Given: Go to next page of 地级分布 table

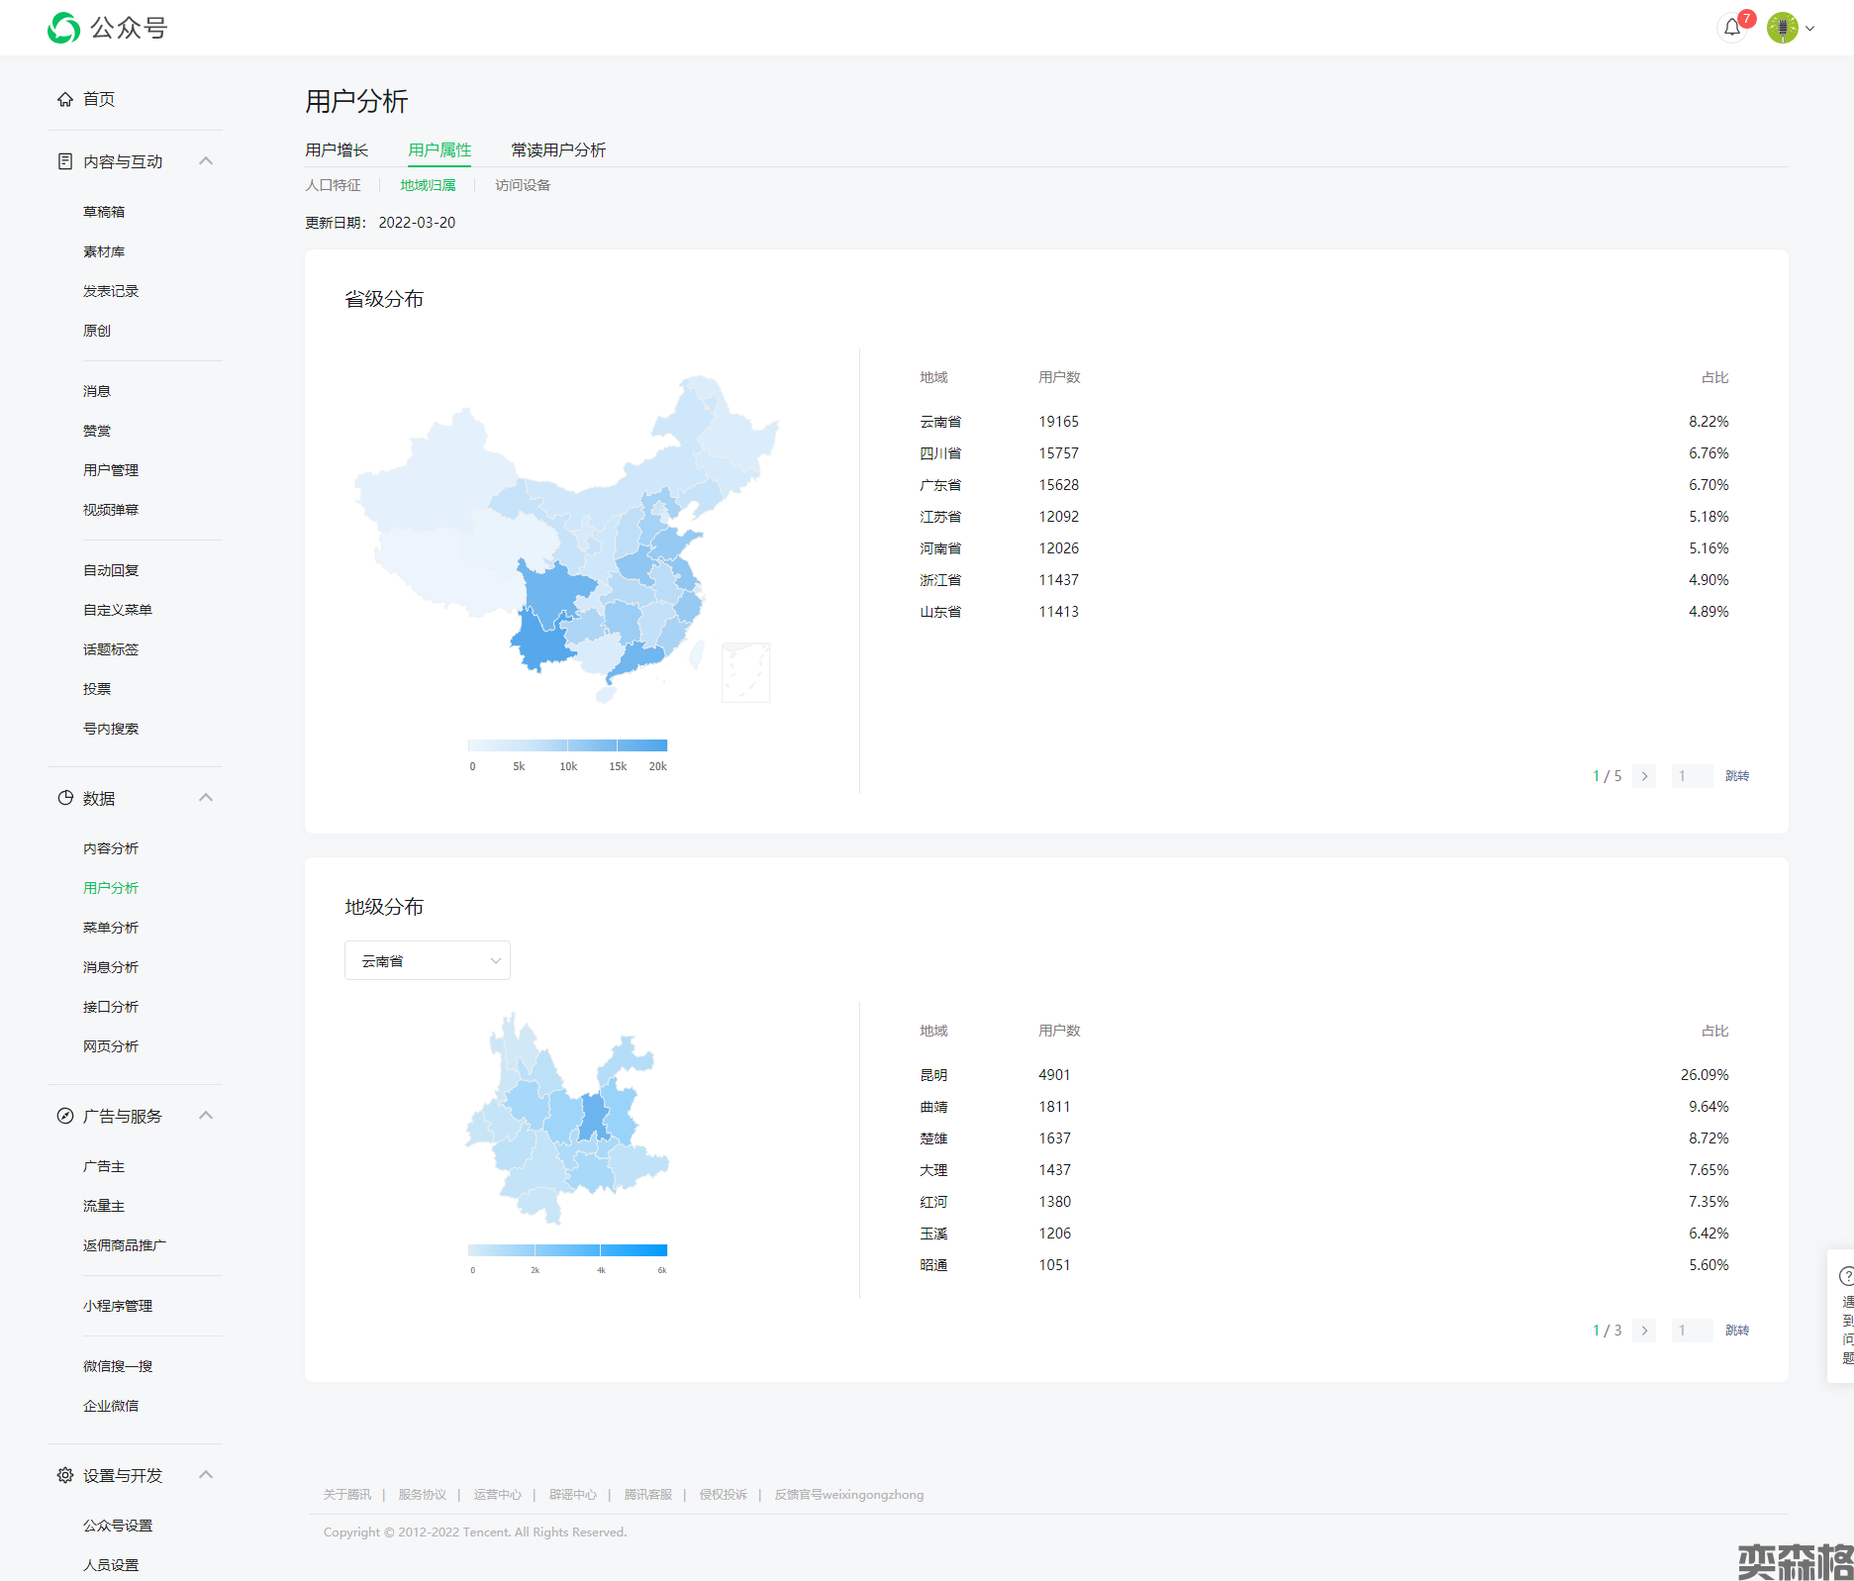Looking at the screenshot, I should (x=1644, y=1331).
